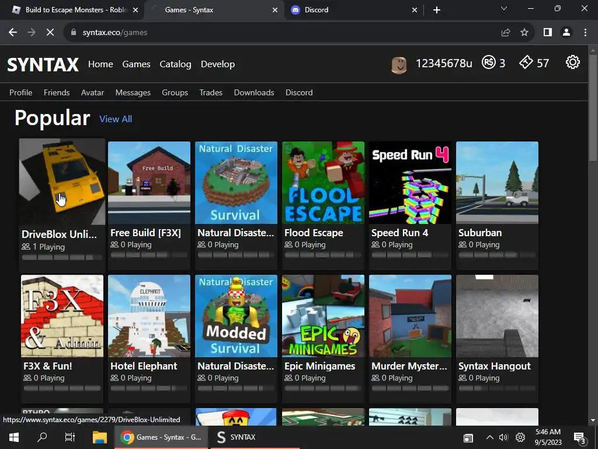Open the Natural Disaster Survival thumbnail in the first row
Viewport: 598px width, 449px height.
tap(236, 182)
